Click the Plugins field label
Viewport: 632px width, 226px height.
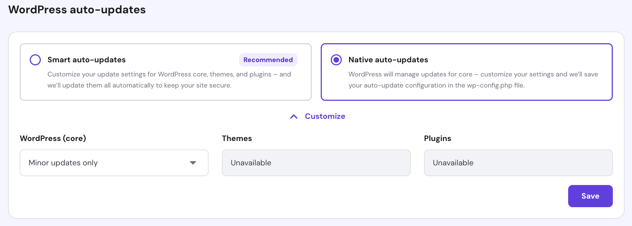(437, 138)
